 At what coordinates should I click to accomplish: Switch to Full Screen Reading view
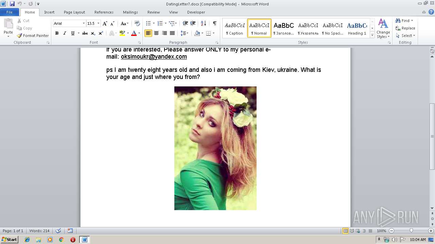pos(352,231)
